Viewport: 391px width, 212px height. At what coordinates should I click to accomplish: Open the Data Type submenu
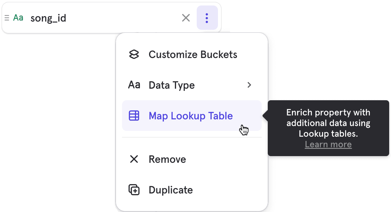coord(172,85)
